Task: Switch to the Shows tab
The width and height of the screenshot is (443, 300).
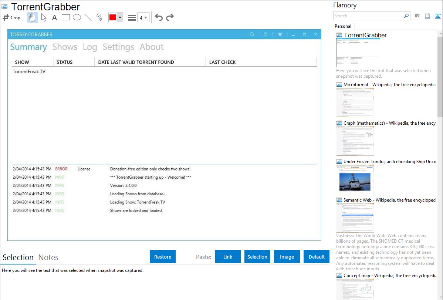Action: [x=65, y=47]
